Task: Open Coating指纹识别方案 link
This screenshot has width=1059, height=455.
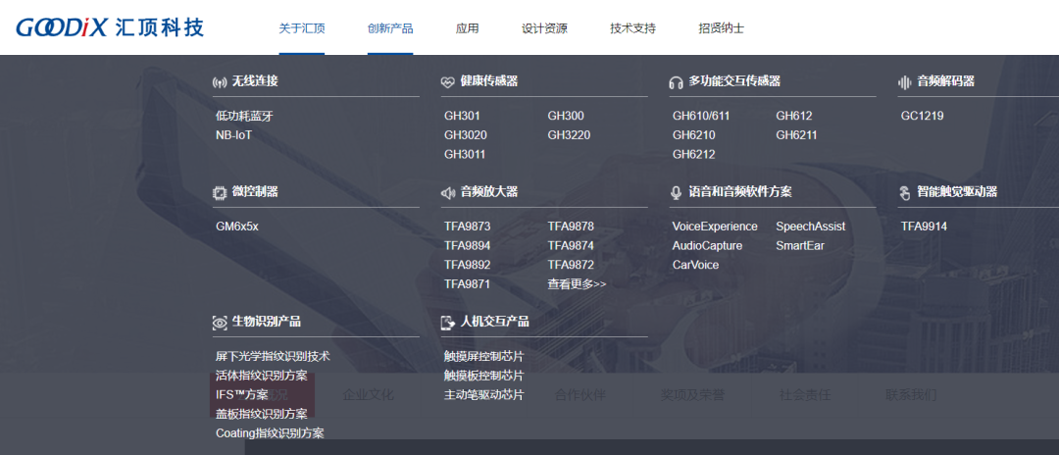Action: [x=271, y=433]
